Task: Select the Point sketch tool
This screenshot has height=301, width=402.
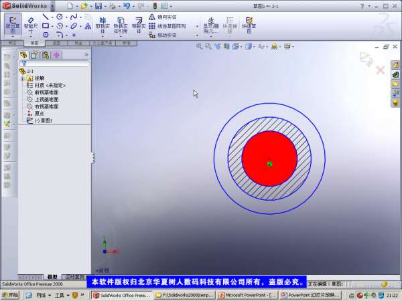Action: [x=74, y=35]
